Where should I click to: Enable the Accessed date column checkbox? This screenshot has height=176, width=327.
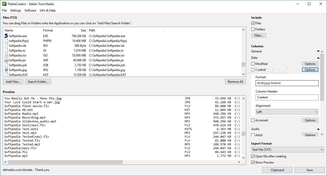point(253,120)
